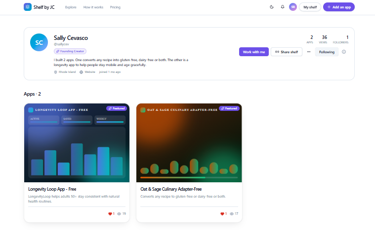Click the info icon beside Following
Screen dimensions: 375x237
click(344, 52)
